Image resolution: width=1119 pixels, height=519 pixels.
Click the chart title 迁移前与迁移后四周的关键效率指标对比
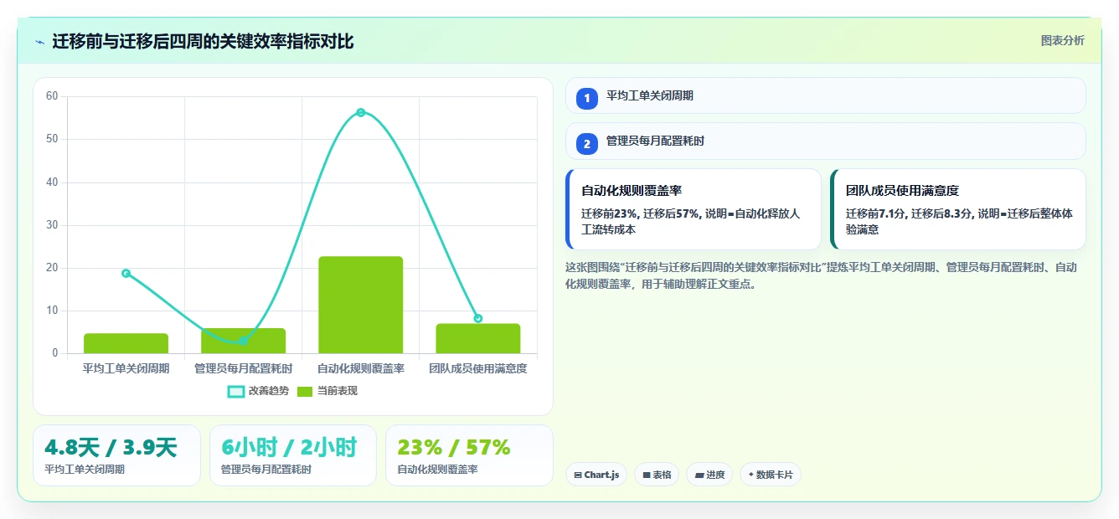[203, 41]
